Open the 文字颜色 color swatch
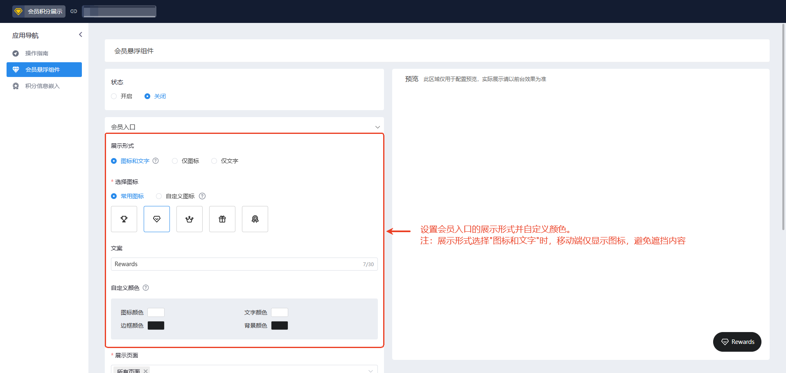This screenshot has width=786, height=373. pyautogui.click(x=280, y=312)
